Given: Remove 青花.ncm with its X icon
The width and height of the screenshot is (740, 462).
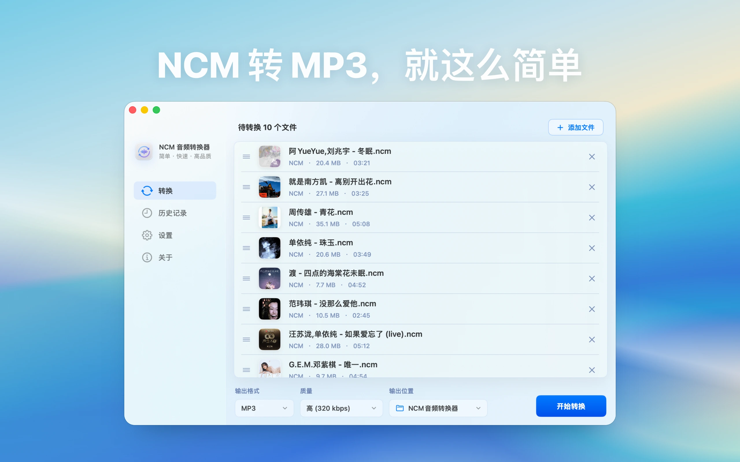Looking at the screenshot, I should [592, 217].
